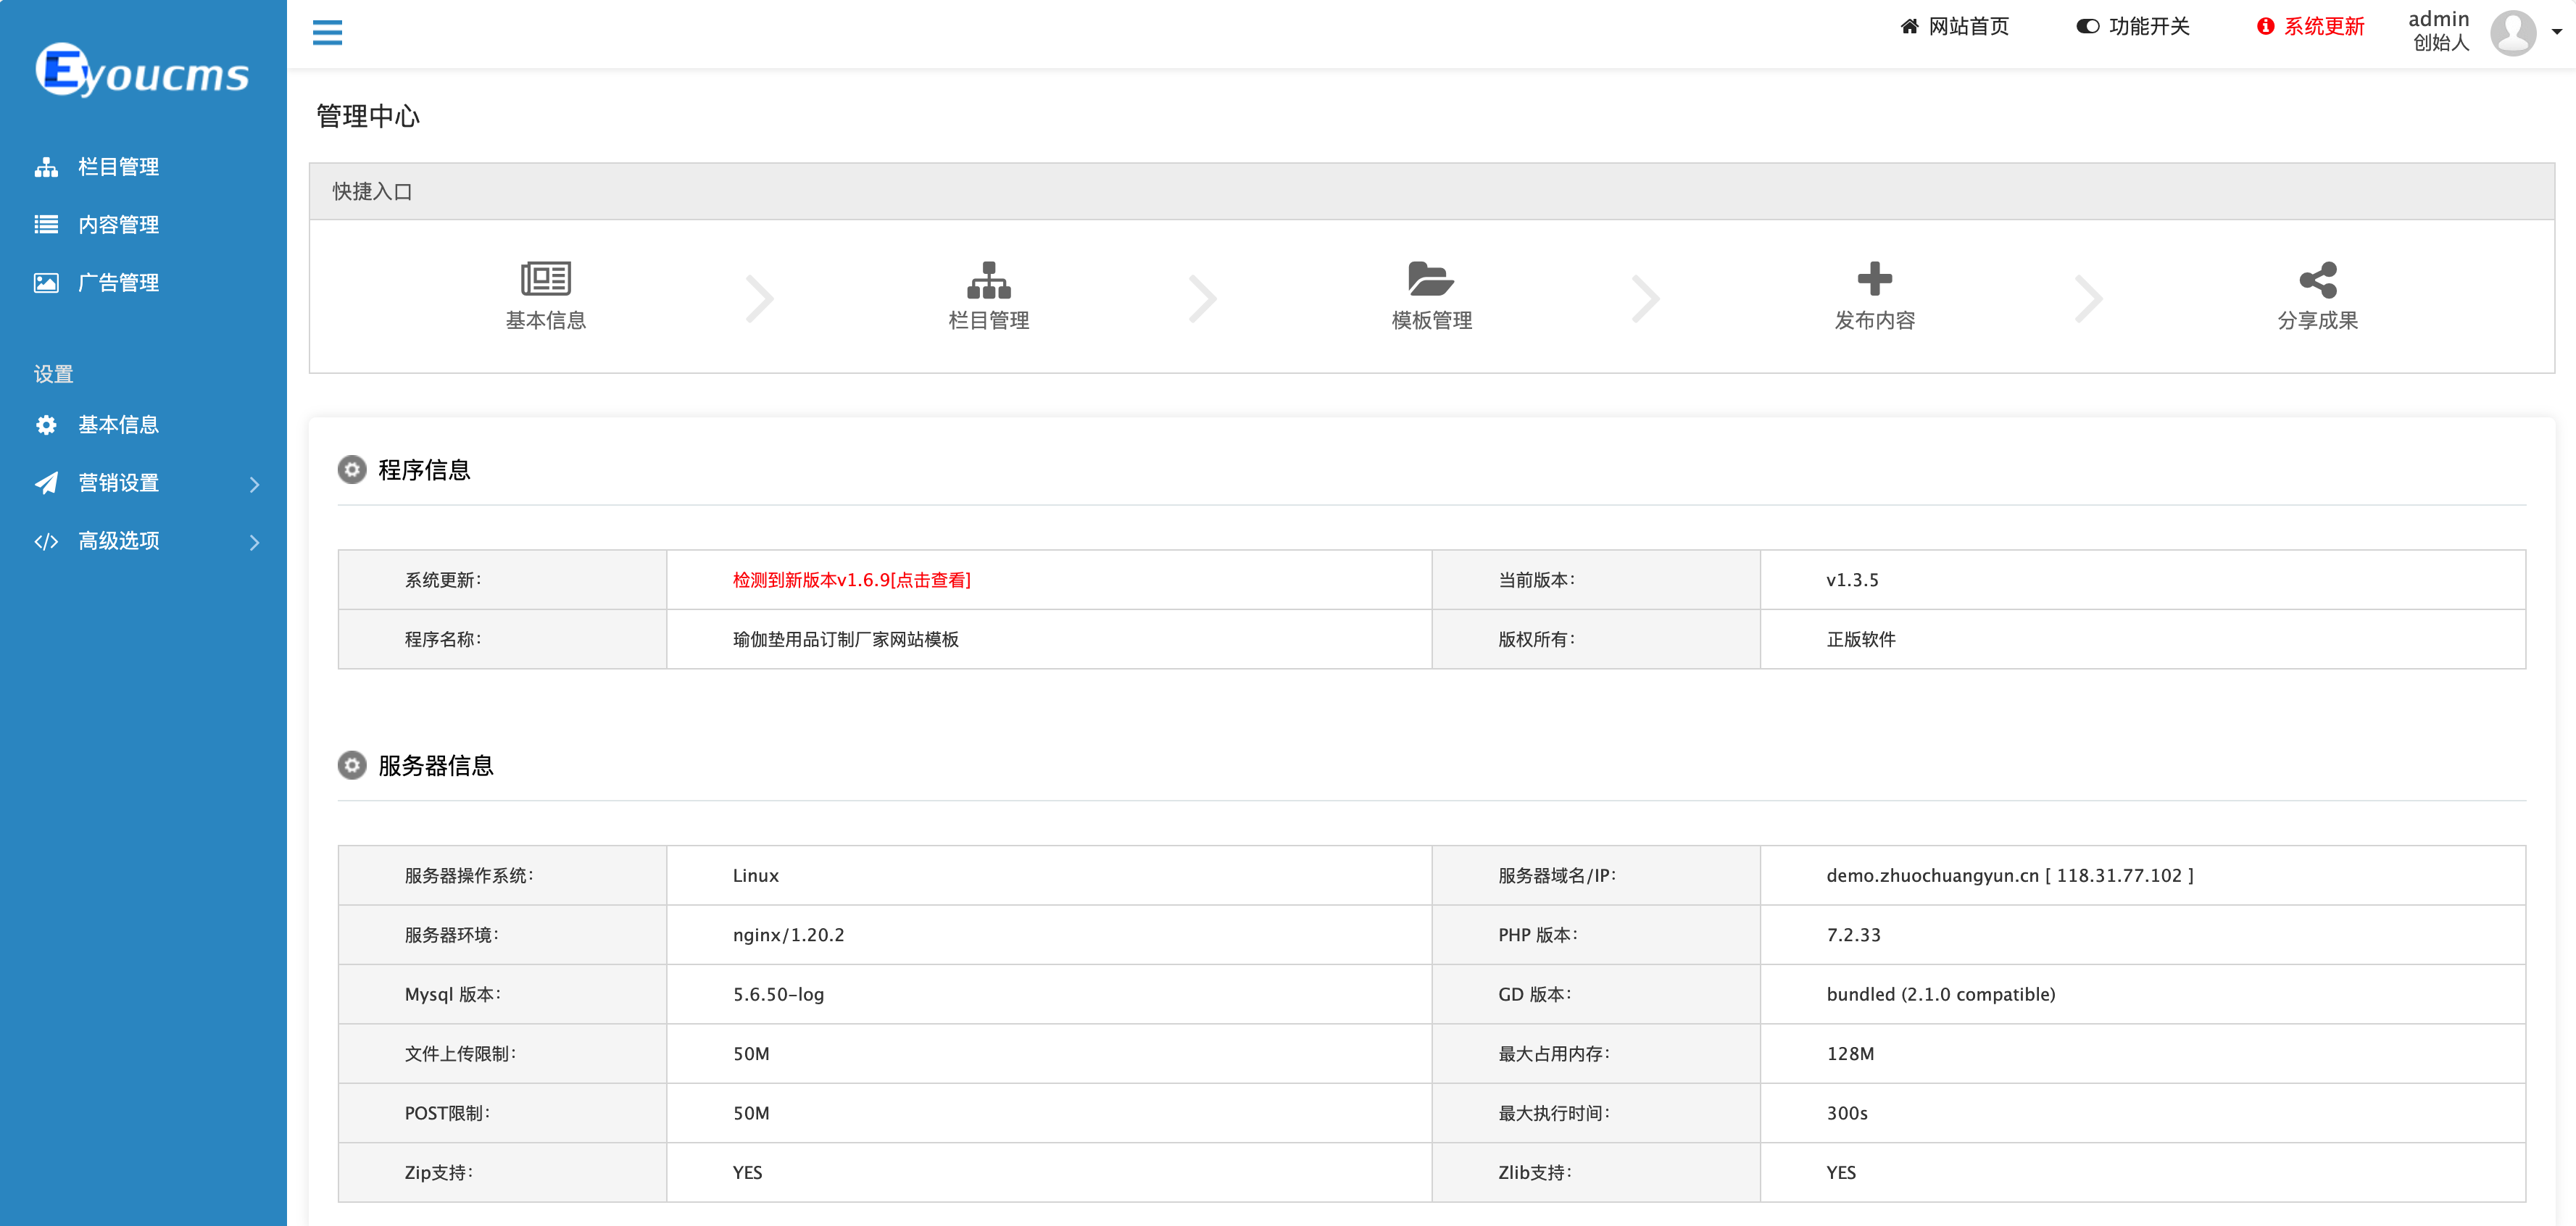Click the red info icon beside 系统更新

click(2265, 26)
